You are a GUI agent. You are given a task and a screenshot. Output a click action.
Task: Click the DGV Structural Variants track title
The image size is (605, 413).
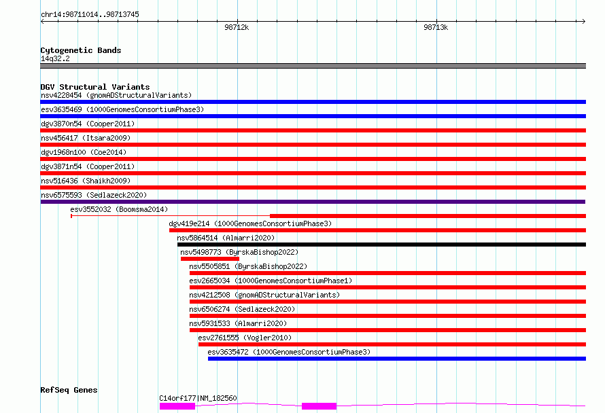click(x=95, y=87)
